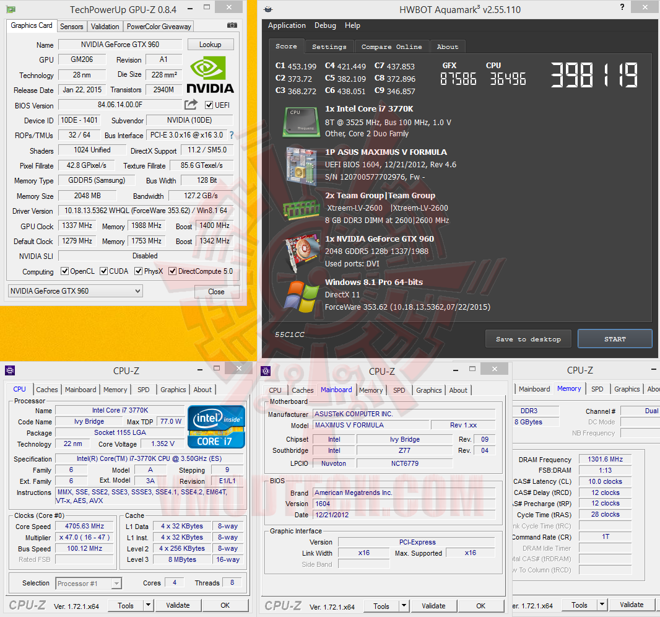Click the BIOS Version field 84.06.14.00.0F

tap(120, 105)
